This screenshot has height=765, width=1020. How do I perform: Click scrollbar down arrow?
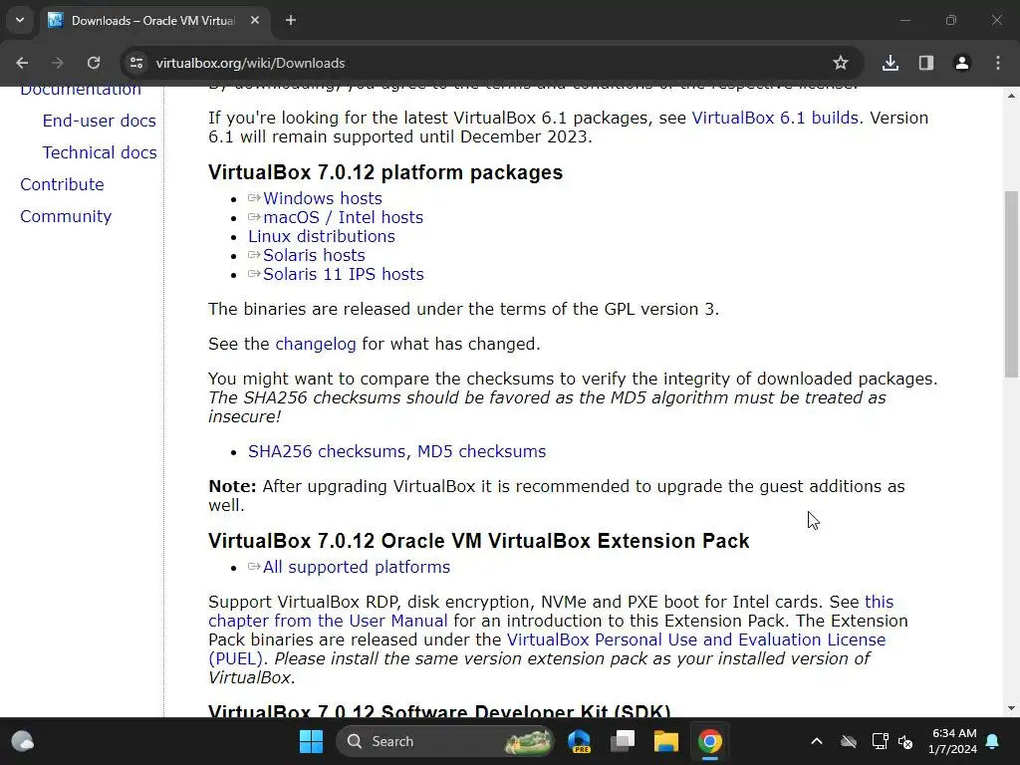pyautogui.click(x=1011, y=708)
